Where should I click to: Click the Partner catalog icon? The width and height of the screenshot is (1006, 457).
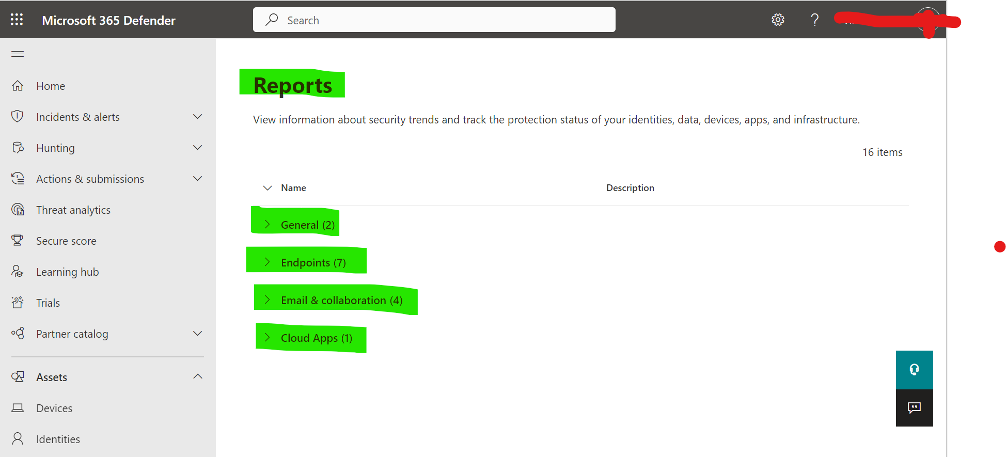[x=18, y=334]
